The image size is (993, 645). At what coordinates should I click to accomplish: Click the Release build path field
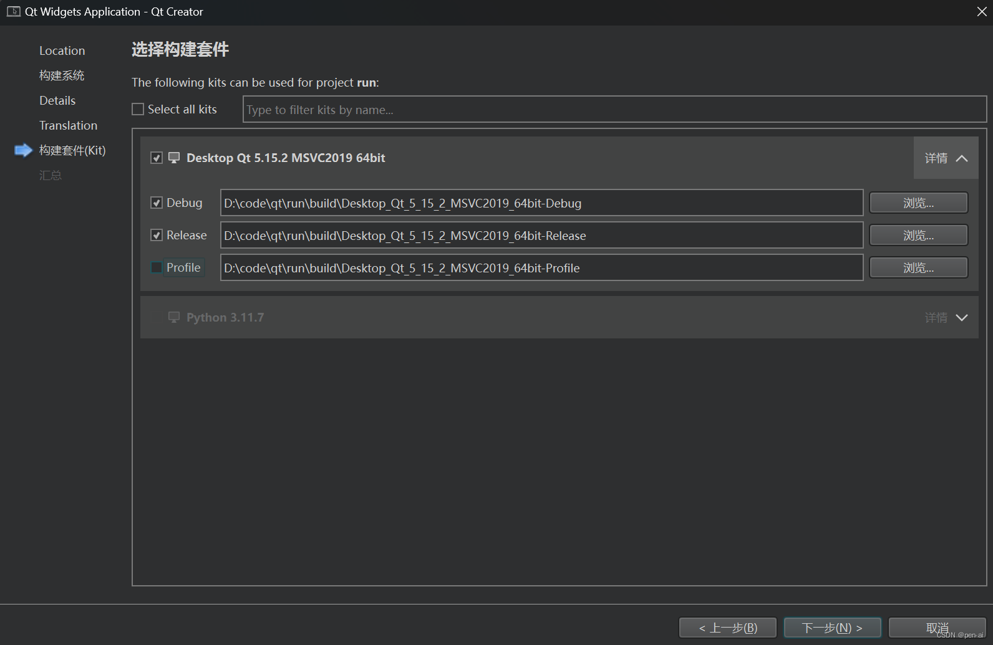[x=542, y=236]
